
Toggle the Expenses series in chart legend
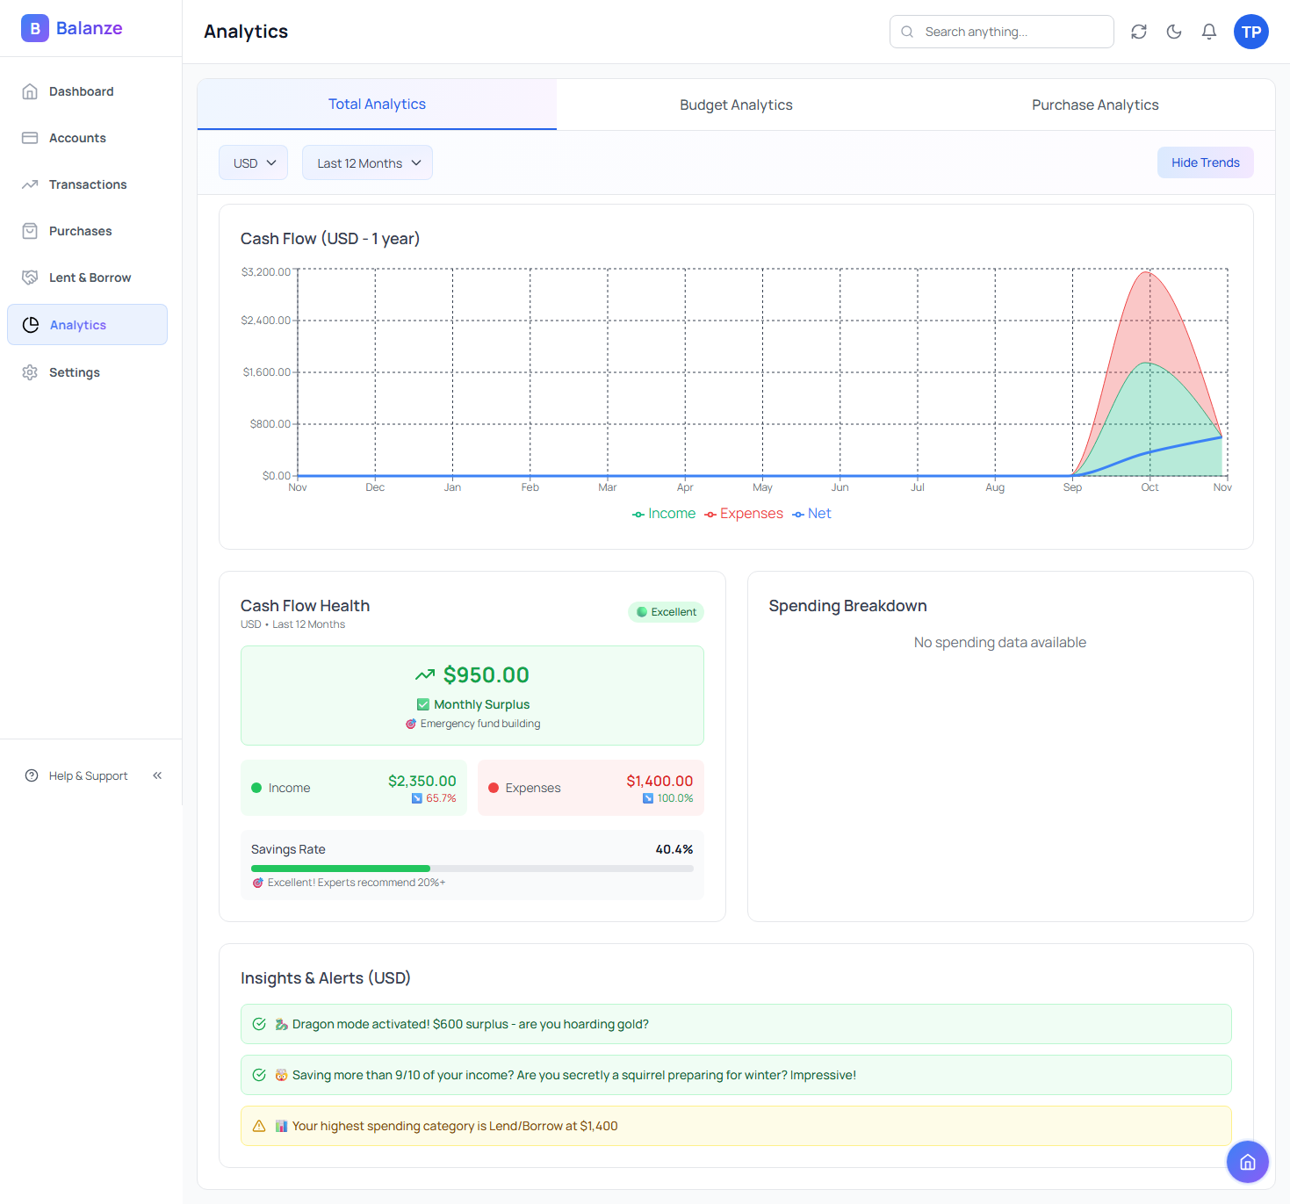[x=744, y=514]
